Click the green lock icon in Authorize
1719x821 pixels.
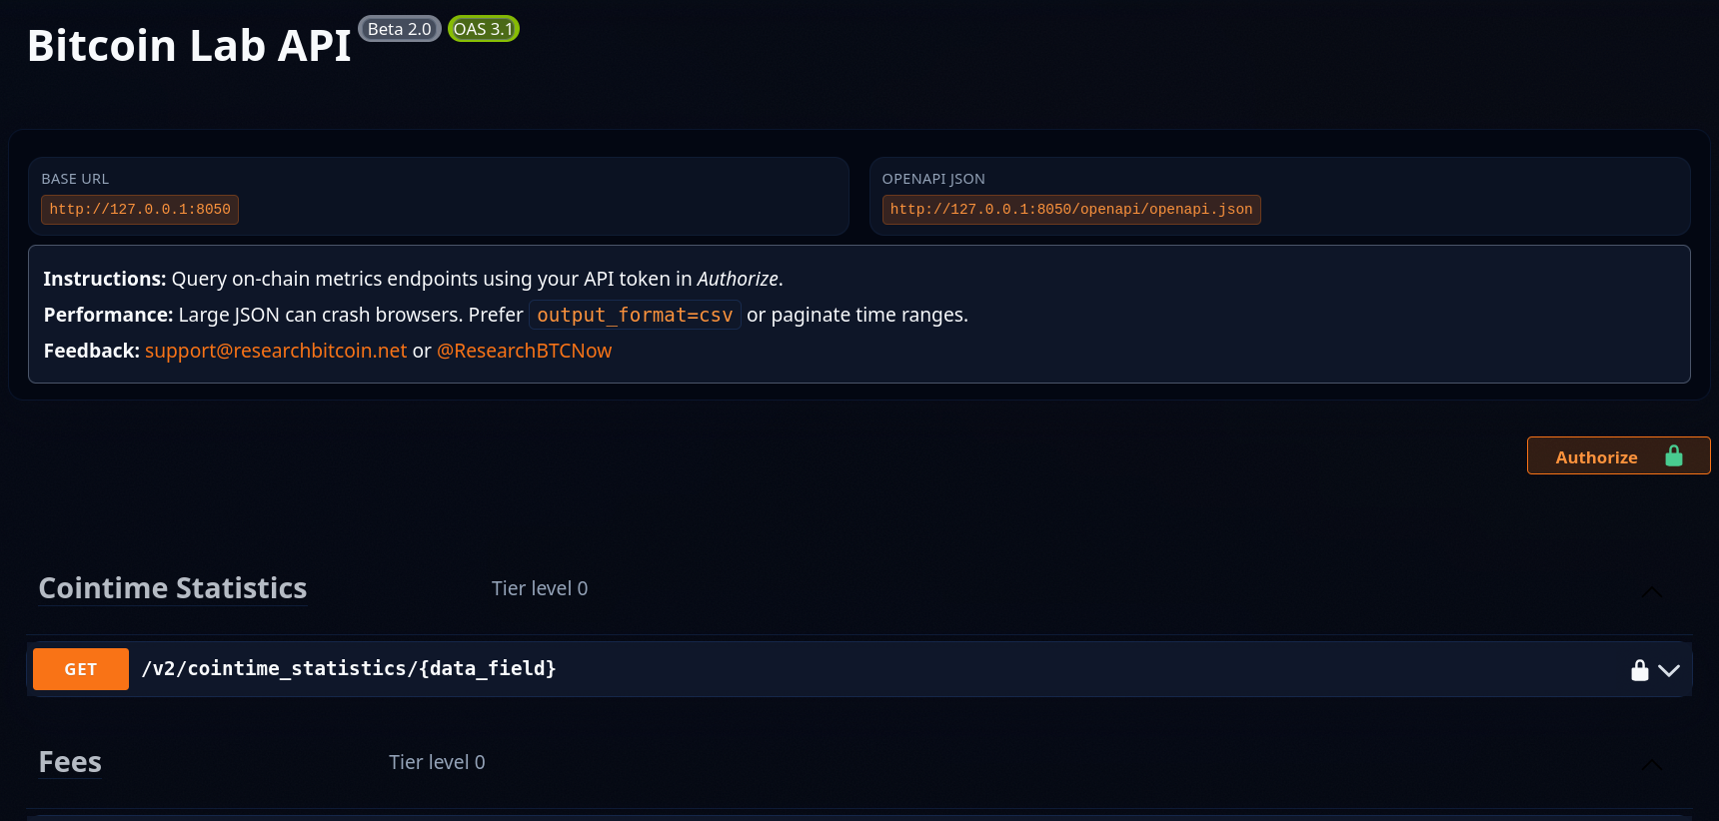(x=1674, y=456)
